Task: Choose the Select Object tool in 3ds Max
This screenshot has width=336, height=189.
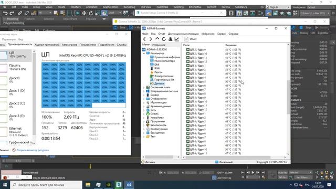Action: point(56,13)
